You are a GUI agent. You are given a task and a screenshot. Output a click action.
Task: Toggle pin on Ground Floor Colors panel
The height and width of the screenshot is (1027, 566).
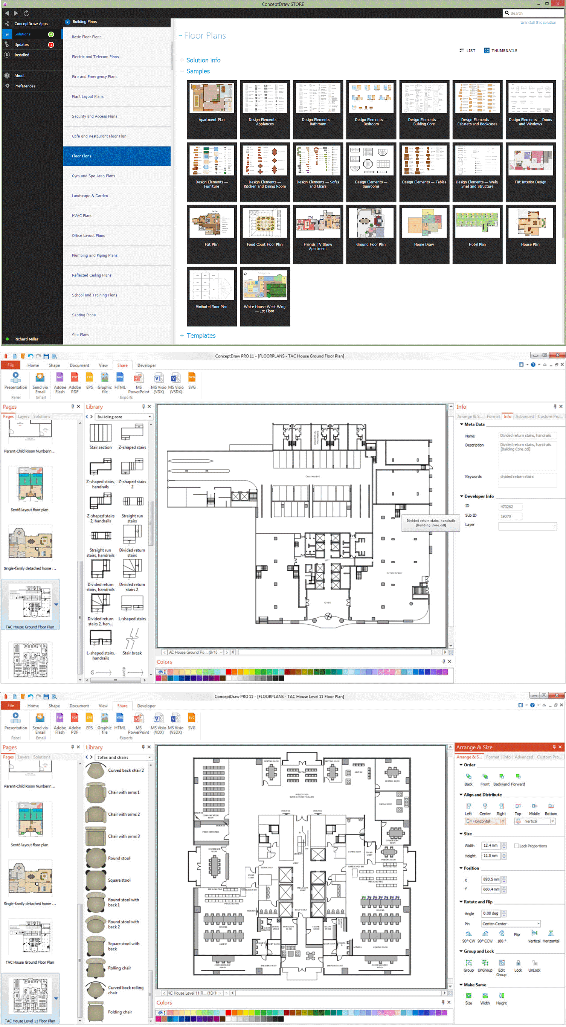[x=443, y=661]
